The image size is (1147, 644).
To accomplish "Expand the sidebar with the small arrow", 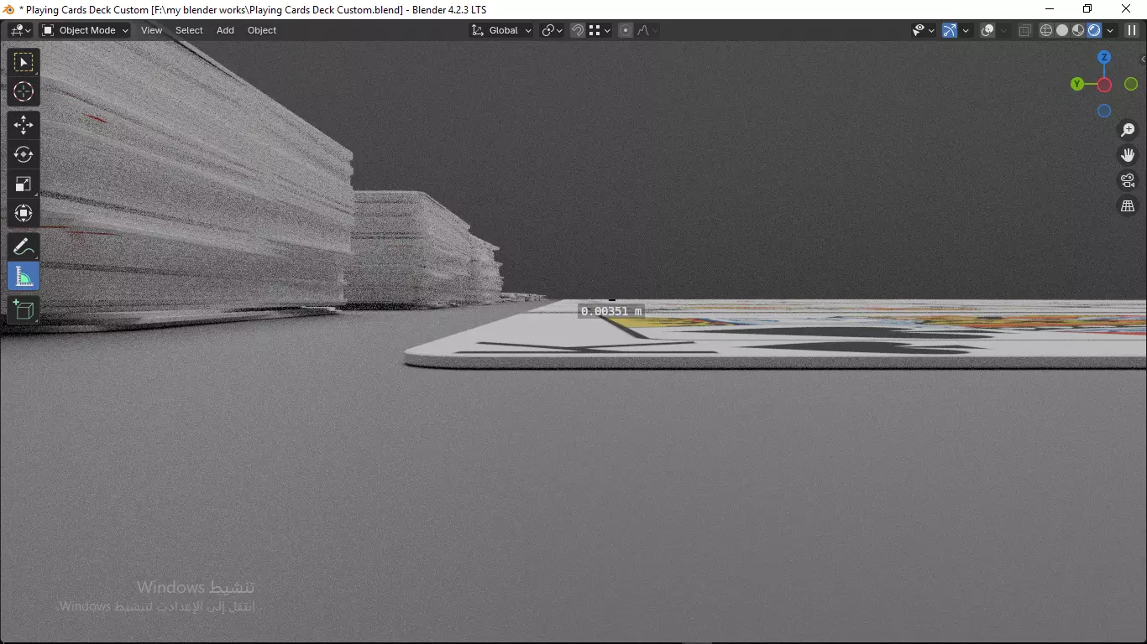I will click(x=1142, y=59).
